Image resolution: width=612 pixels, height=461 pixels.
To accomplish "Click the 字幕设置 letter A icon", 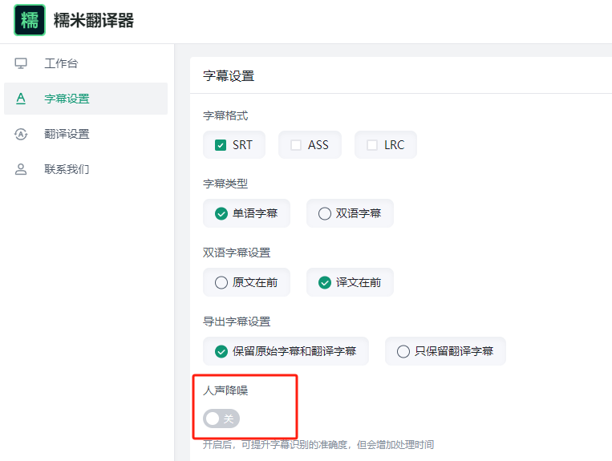I will pos(21,99).
